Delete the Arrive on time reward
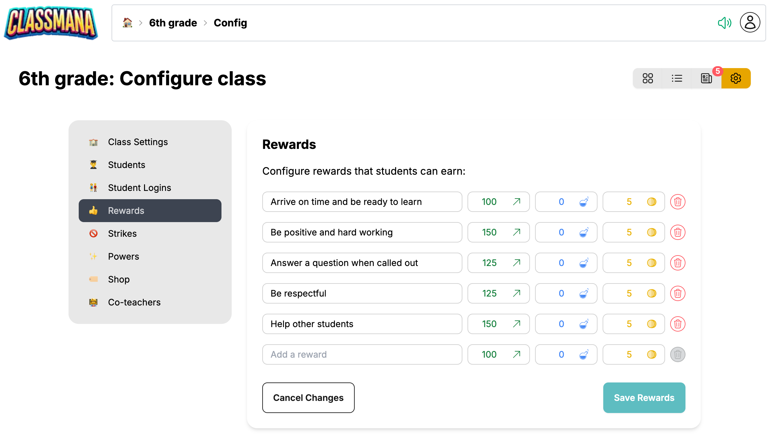 [678, 202]
